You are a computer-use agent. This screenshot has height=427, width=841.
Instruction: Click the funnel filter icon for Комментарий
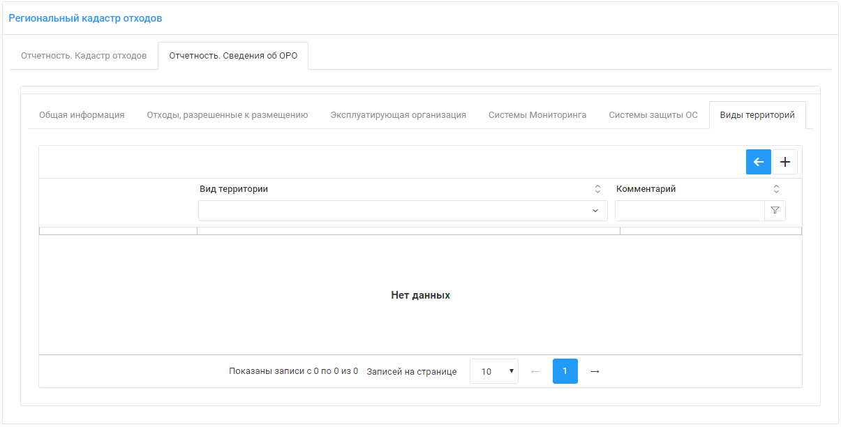[x=775, y=211]
